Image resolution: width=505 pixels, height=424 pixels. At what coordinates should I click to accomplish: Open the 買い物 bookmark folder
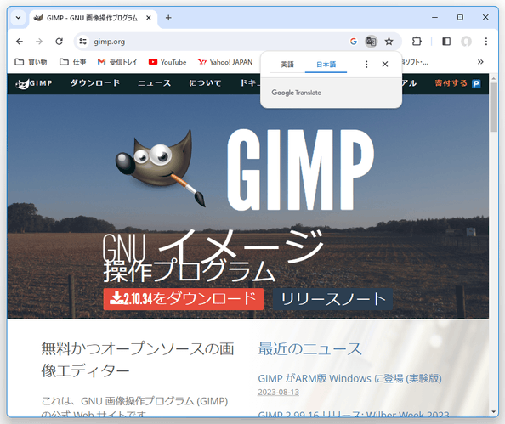tap(31, 62)
